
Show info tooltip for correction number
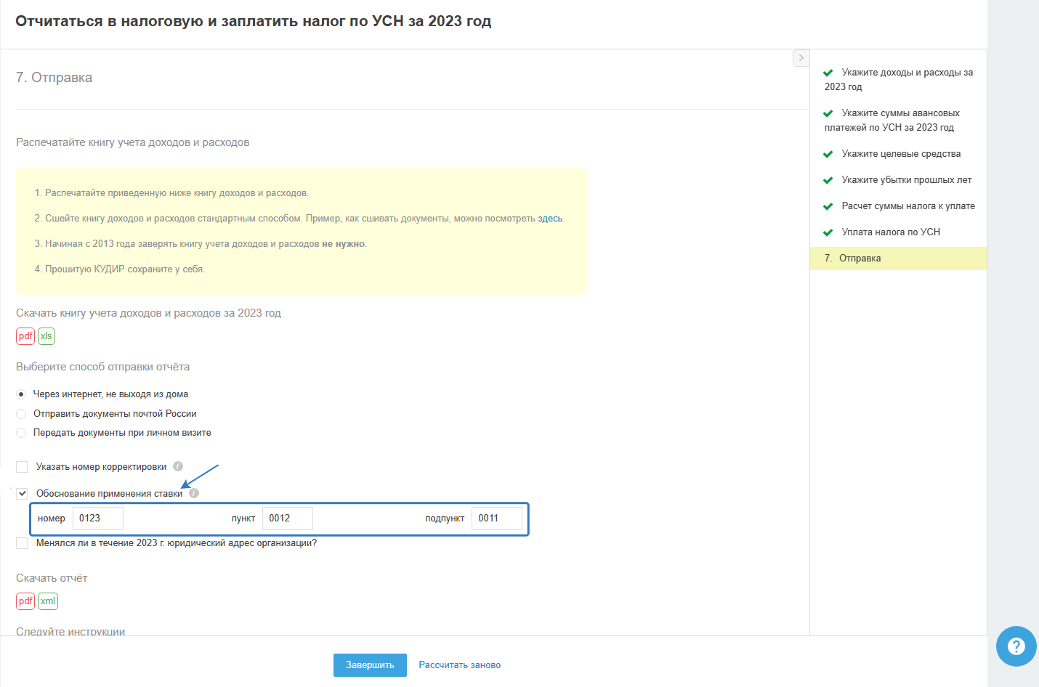click(x=178, y=466)
